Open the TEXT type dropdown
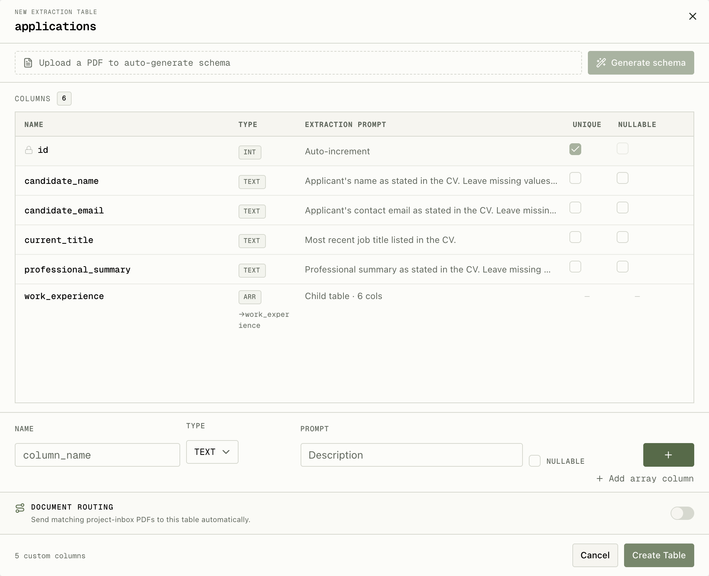Viewport: 709px width, 576px height. [212, 452]
